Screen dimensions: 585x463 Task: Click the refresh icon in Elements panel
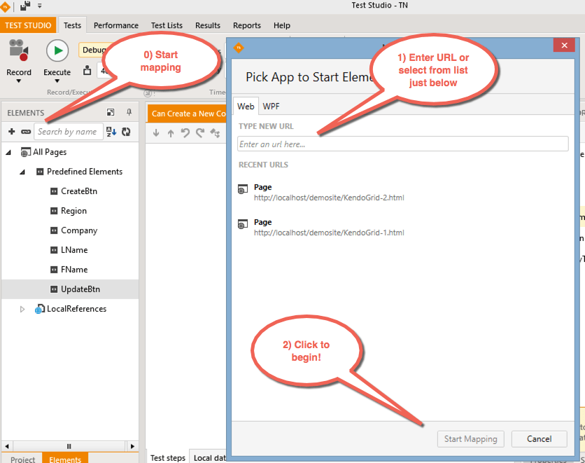pyautogui.click(x=126, y=132)
